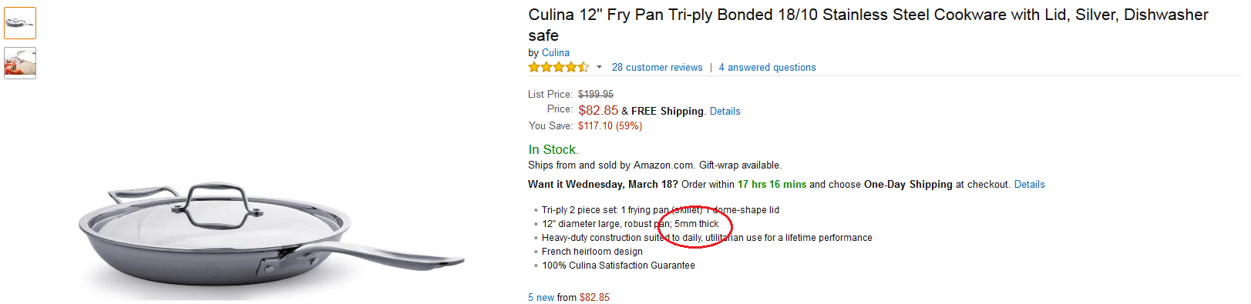Click the '5 new' offers link
This screenshot has height=304, width=1251.
(541, 298)
